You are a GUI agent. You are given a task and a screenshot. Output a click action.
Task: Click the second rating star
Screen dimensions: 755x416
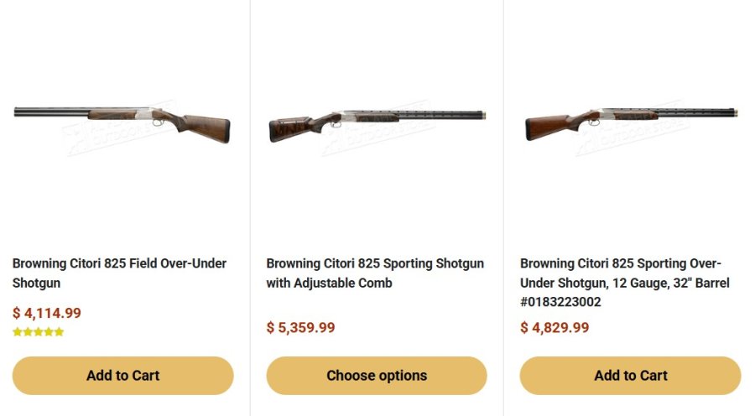tap(28, 332)
